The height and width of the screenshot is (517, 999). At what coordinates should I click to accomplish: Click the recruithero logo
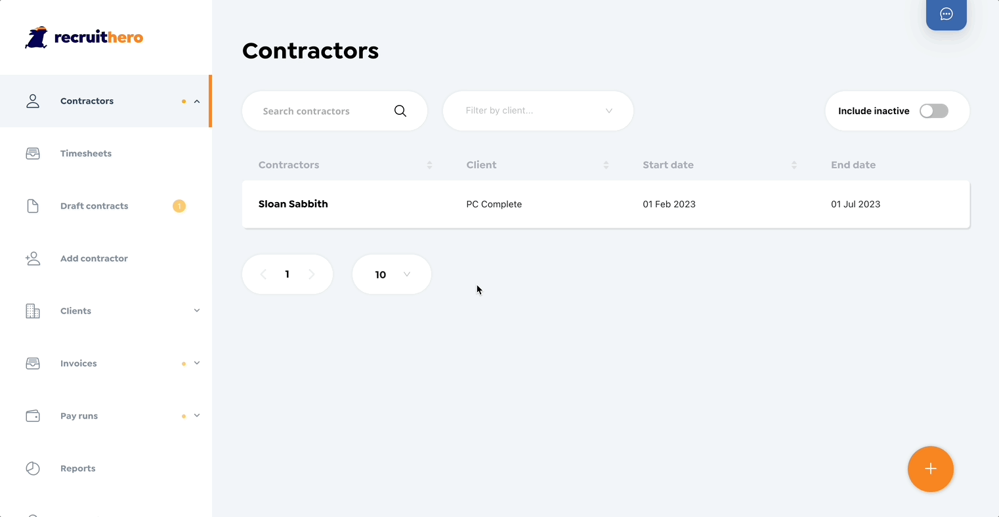point(84,37)
